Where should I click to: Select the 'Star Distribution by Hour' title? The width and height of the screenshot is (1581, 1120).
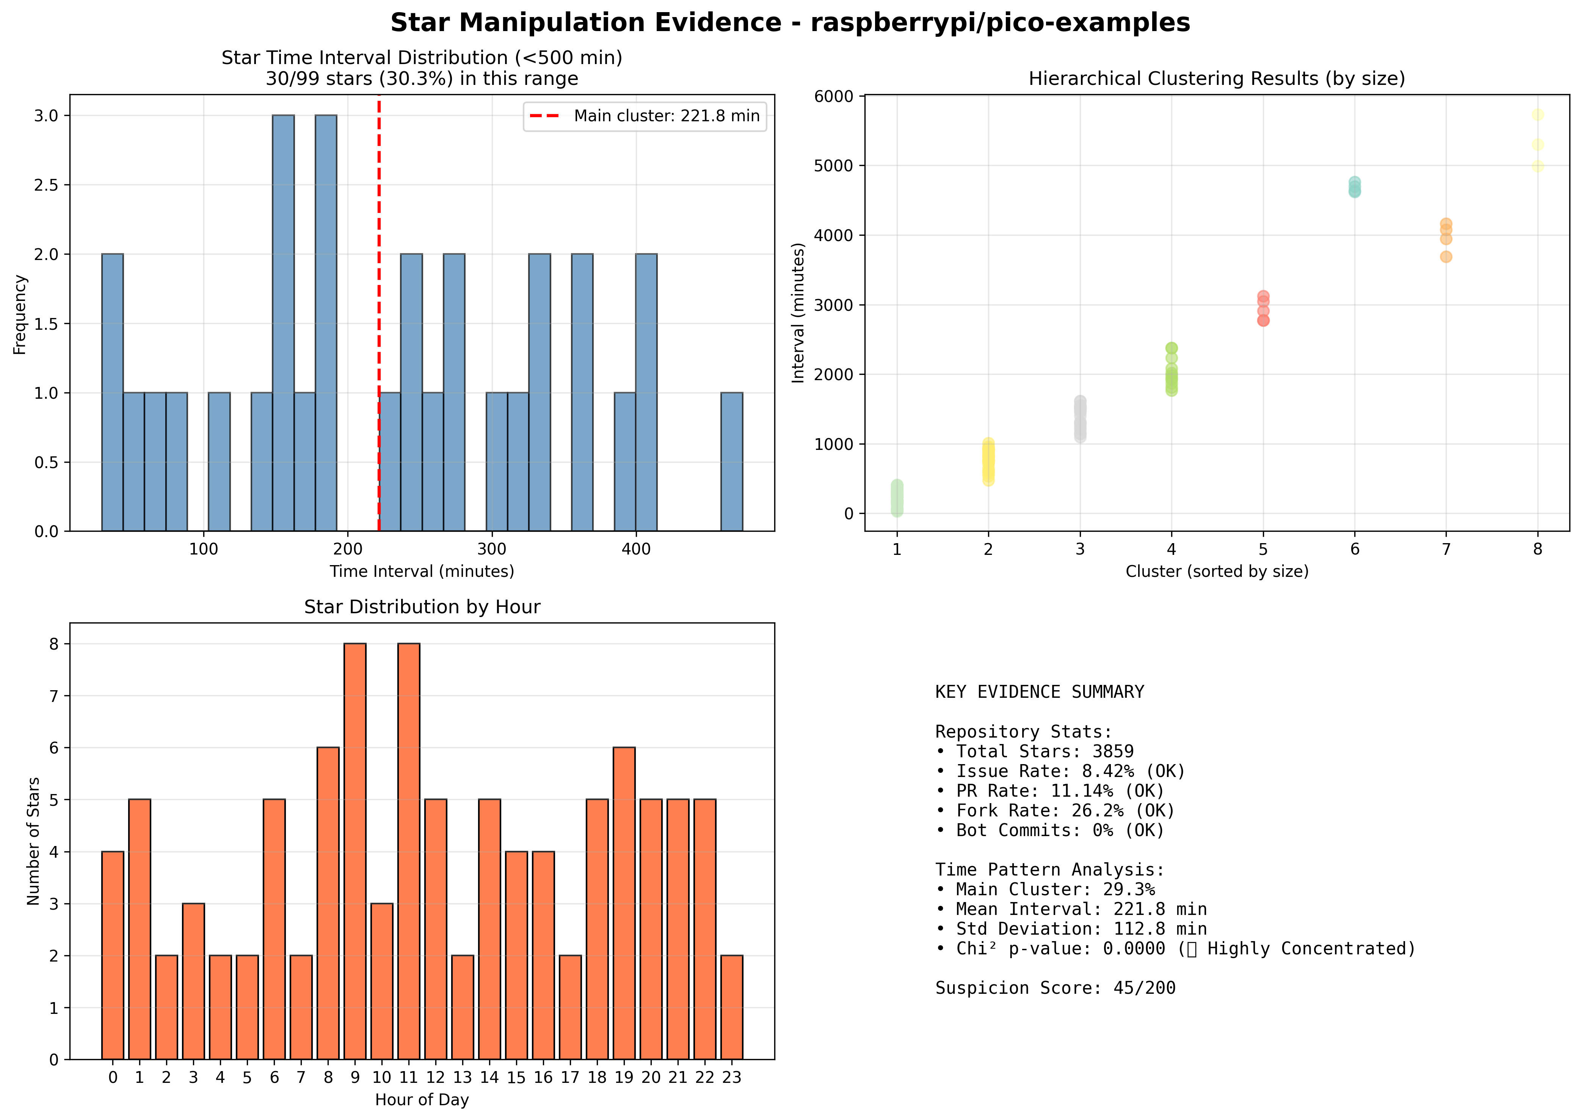coord(422,607)
